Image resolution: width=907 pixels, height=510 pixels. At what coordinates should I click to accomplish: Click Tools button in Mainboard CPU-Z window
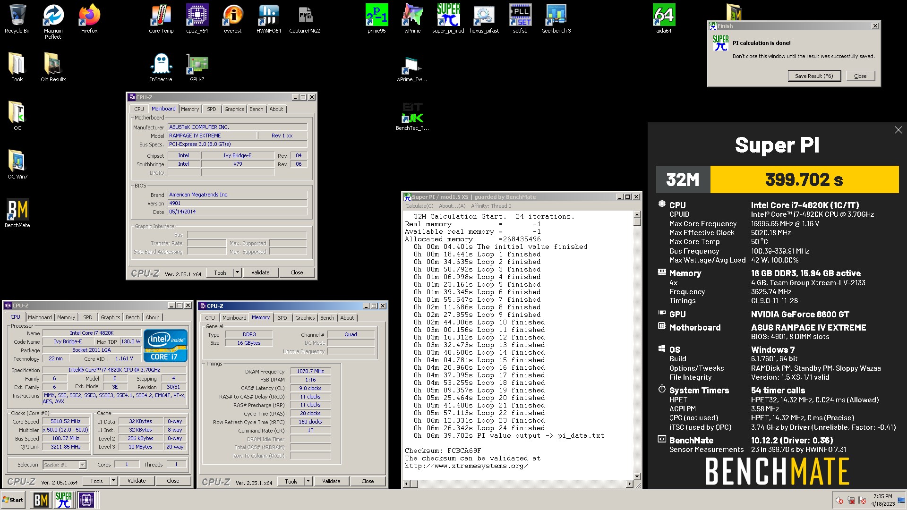tap(220, 272)
